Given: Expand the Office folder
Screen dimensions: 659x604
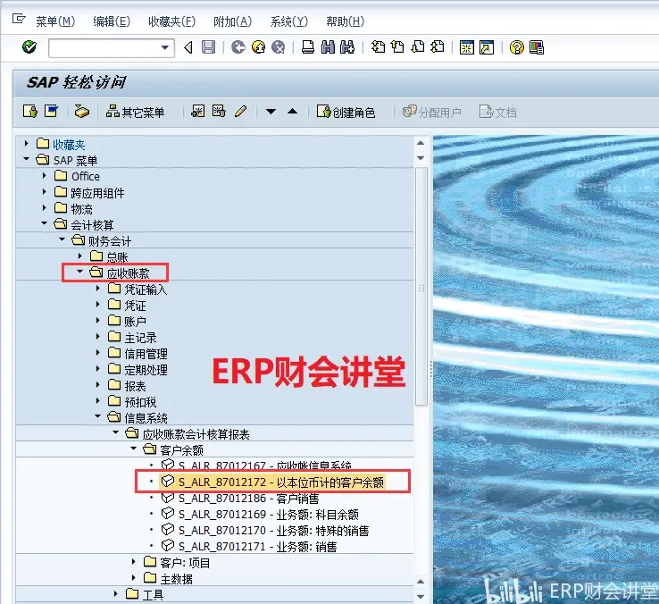Looking at the screenshot, I should [44, 175].
